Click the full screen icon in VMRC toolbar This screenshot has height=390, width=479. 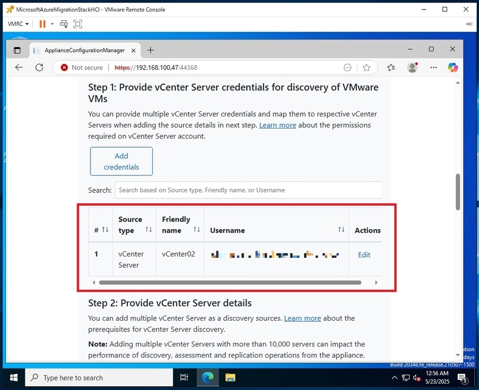tap(78, 24)
